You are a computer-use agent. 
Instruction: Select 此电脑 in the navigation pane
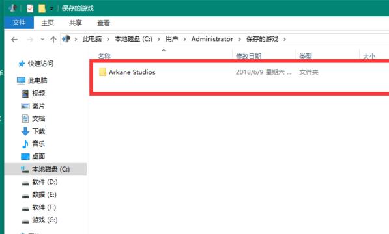click(x=37, y=81)
